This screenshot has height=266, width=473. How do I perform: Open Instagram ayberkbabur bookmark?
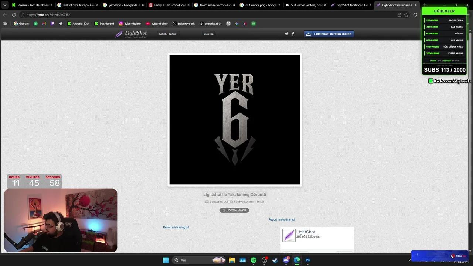(130, 24)
